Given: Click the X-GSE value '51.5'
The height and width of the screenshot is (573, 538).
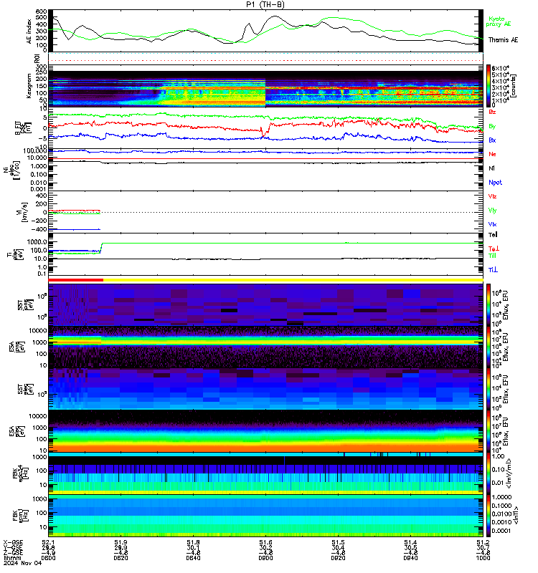Looking at the screenshot, I should click(338, 542).
